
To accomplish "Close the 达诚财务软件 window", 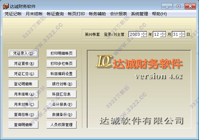I will [190, 6].
